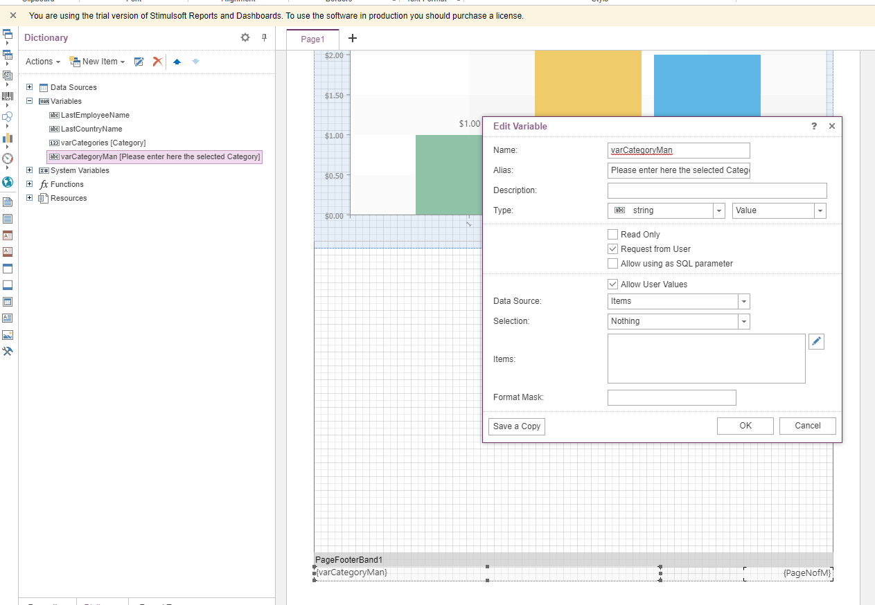Screen dimensions: 875x605
Task: Select the Text component icon
Action: point(8,318)
